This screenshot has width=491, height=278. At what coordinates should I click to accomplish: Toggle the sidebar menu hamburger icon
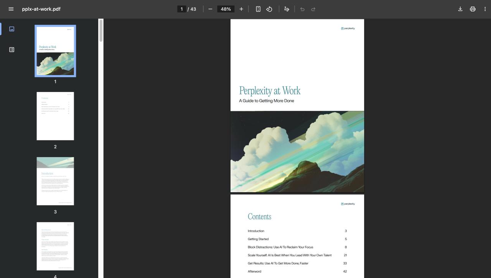click(11, 9)
